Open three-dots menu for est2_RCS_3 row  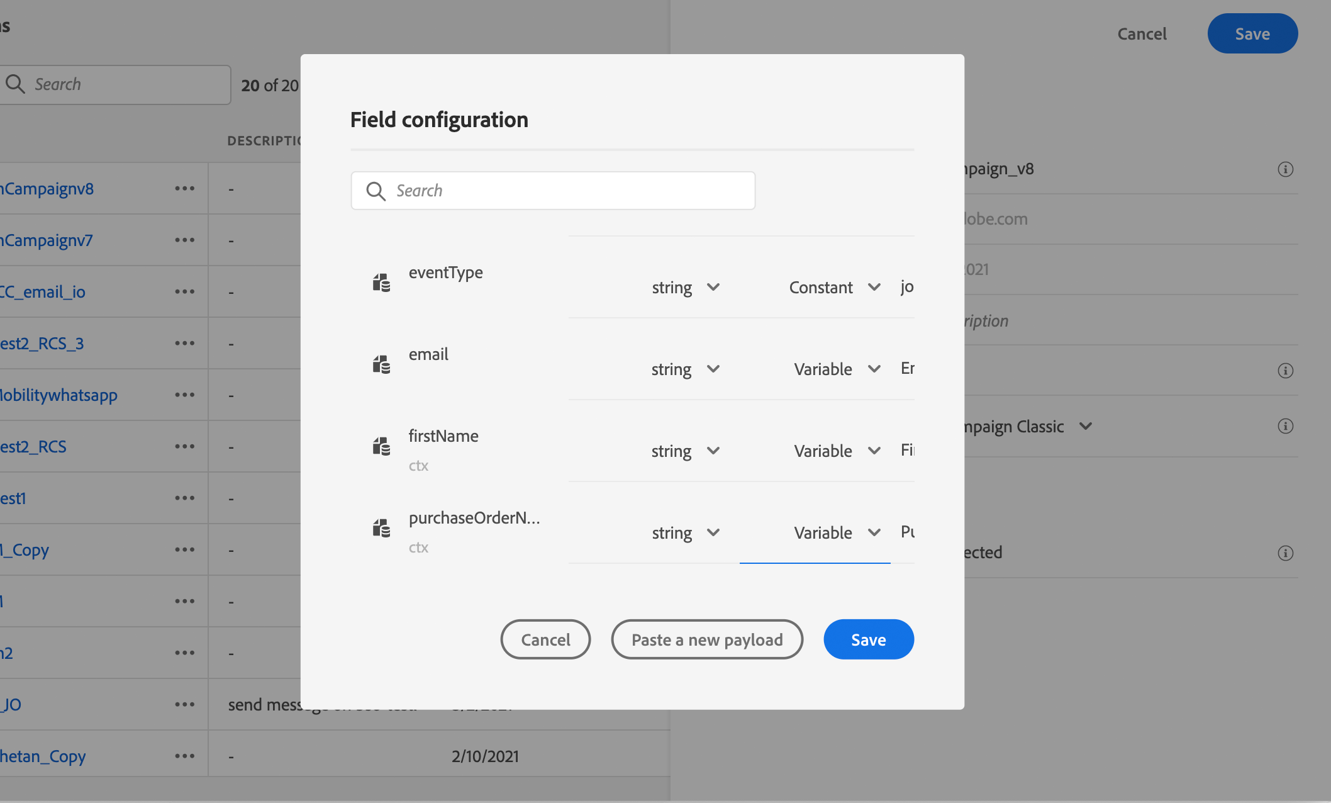(184, 343)
